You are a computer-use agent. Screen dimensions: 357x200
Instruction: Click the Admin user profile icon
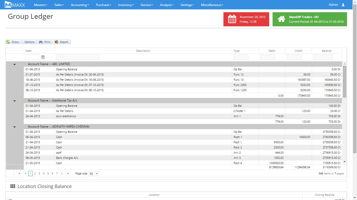tap(343, 5)
